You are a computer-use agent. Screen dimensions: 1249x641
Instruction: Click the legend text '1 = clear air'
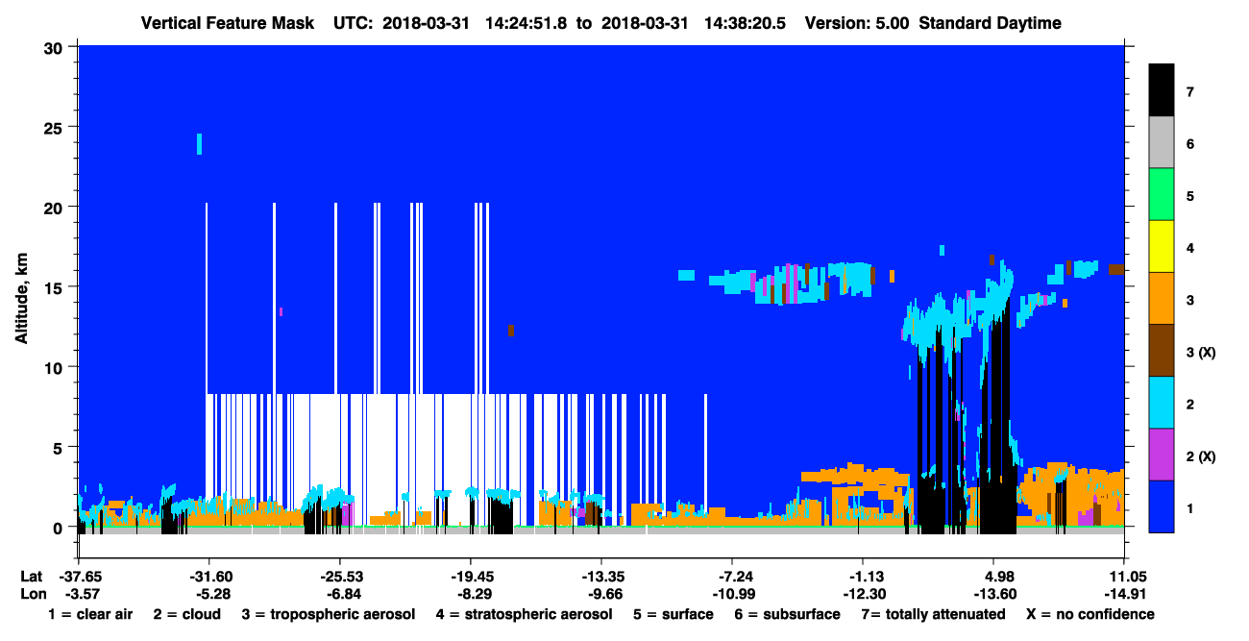pyautogui.click(x=90, y=614)
